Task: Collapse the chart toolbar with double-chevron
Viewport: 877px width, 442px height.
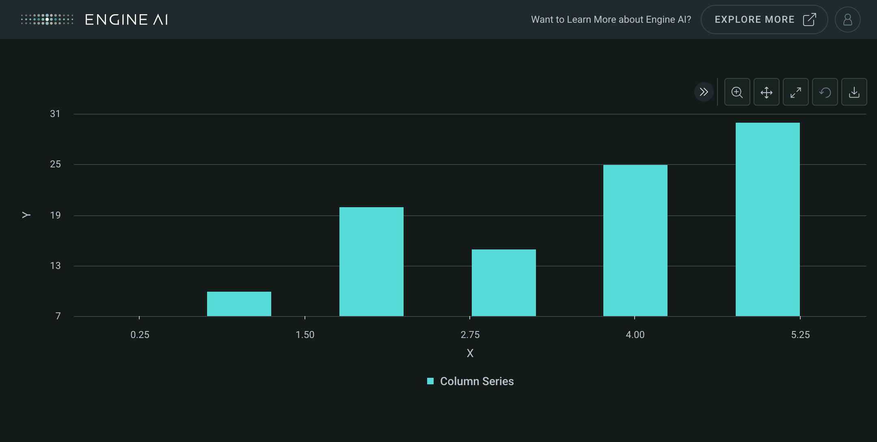Action: (x=704, y=92)
